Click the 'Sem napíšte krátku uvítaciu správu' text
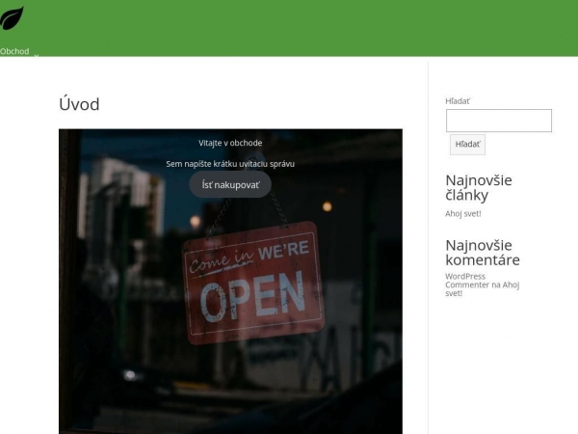 pyautogui.click(x=230, y=164)
